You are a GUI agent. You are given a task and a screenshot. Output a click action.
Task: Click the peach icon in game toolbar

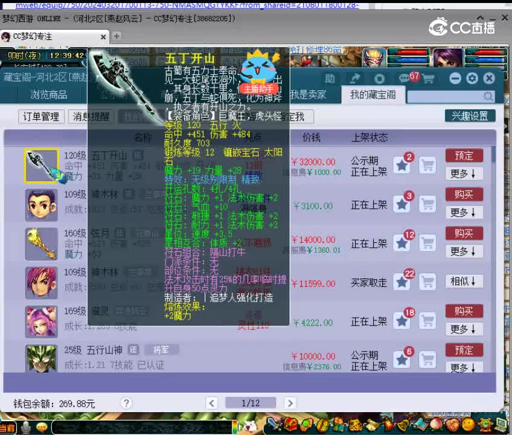click(x=437, y=425)
